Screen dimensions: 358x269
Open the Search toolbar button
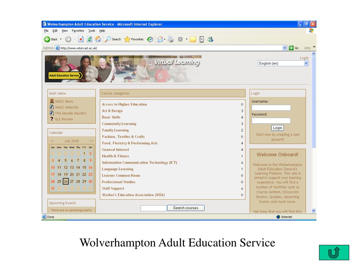113,39
